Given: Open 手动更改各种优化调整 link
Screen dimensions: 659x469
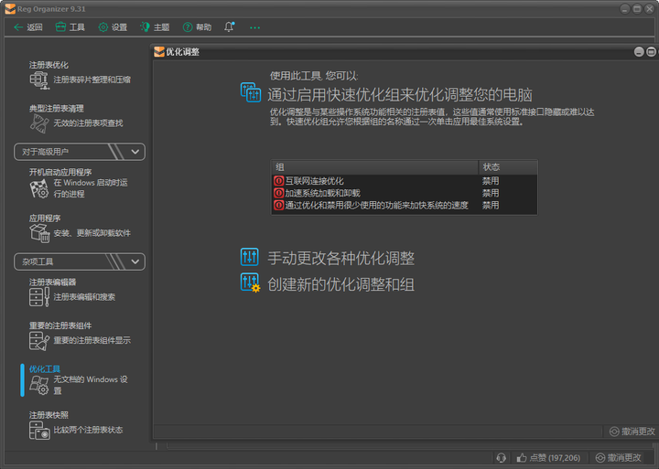Looking at the screenshot, I should (340, 258).
